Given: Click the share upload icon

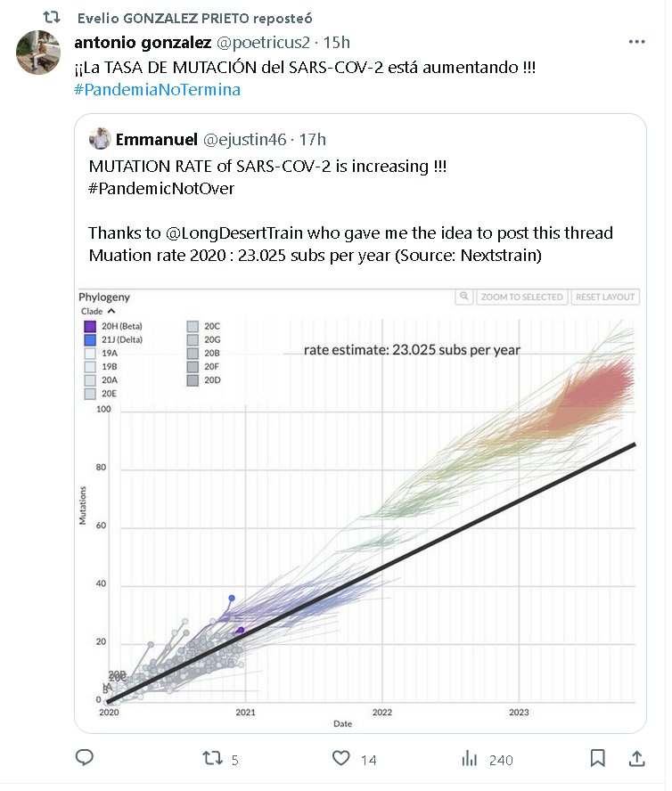Looking at the screenshot, I should [x=637, y=758].
